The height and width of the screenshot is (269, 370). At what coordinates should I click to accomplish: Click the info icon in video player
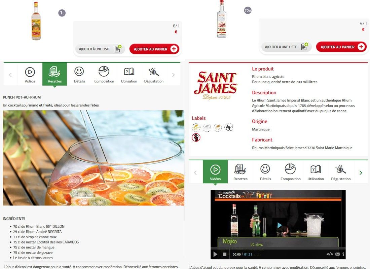[343, 254]
